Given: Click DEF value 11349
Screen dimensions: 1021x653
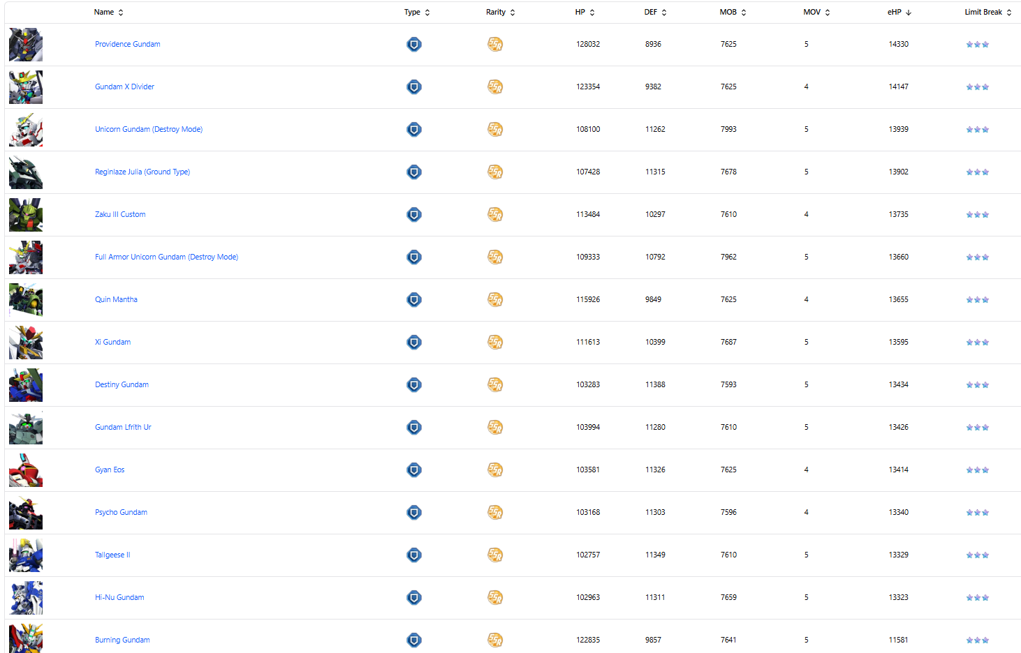Looking at the screenshot, I should pyautogui.click(x=655, y=555).
